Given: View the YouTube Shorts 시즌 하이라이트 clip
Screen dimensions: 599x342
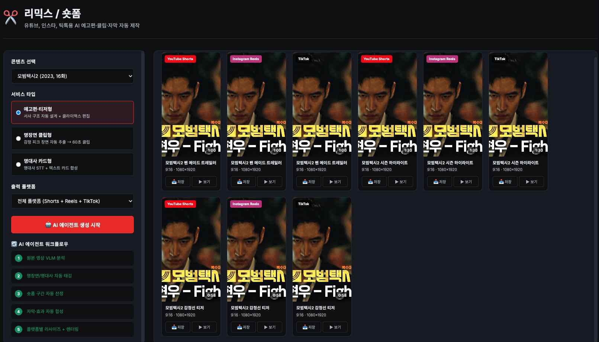Looking at the screenshot, I should [400, 182].
